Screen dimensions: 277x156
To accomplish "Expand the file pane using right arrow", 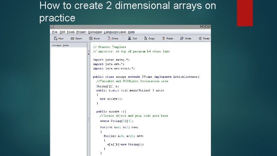I will coord(89,54).
